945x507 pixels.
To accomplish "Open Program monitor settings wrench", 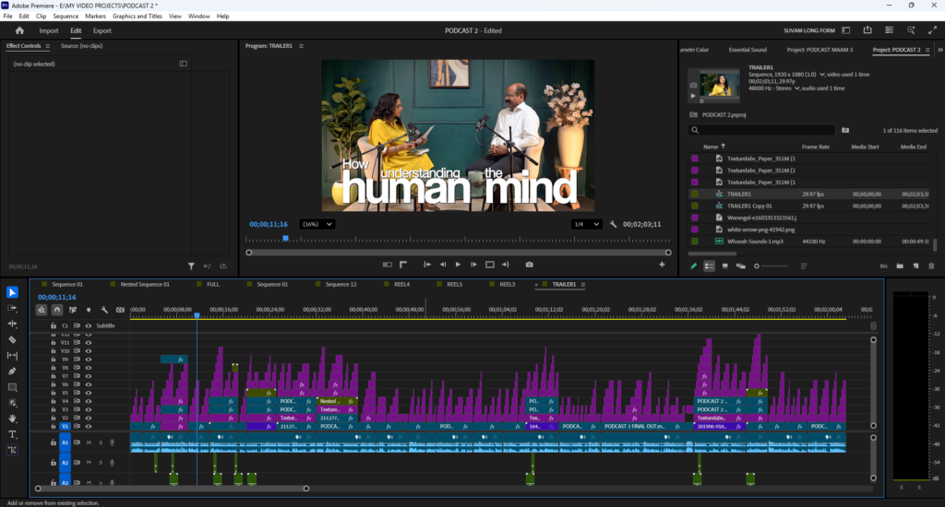I will (x=613, y=224).
